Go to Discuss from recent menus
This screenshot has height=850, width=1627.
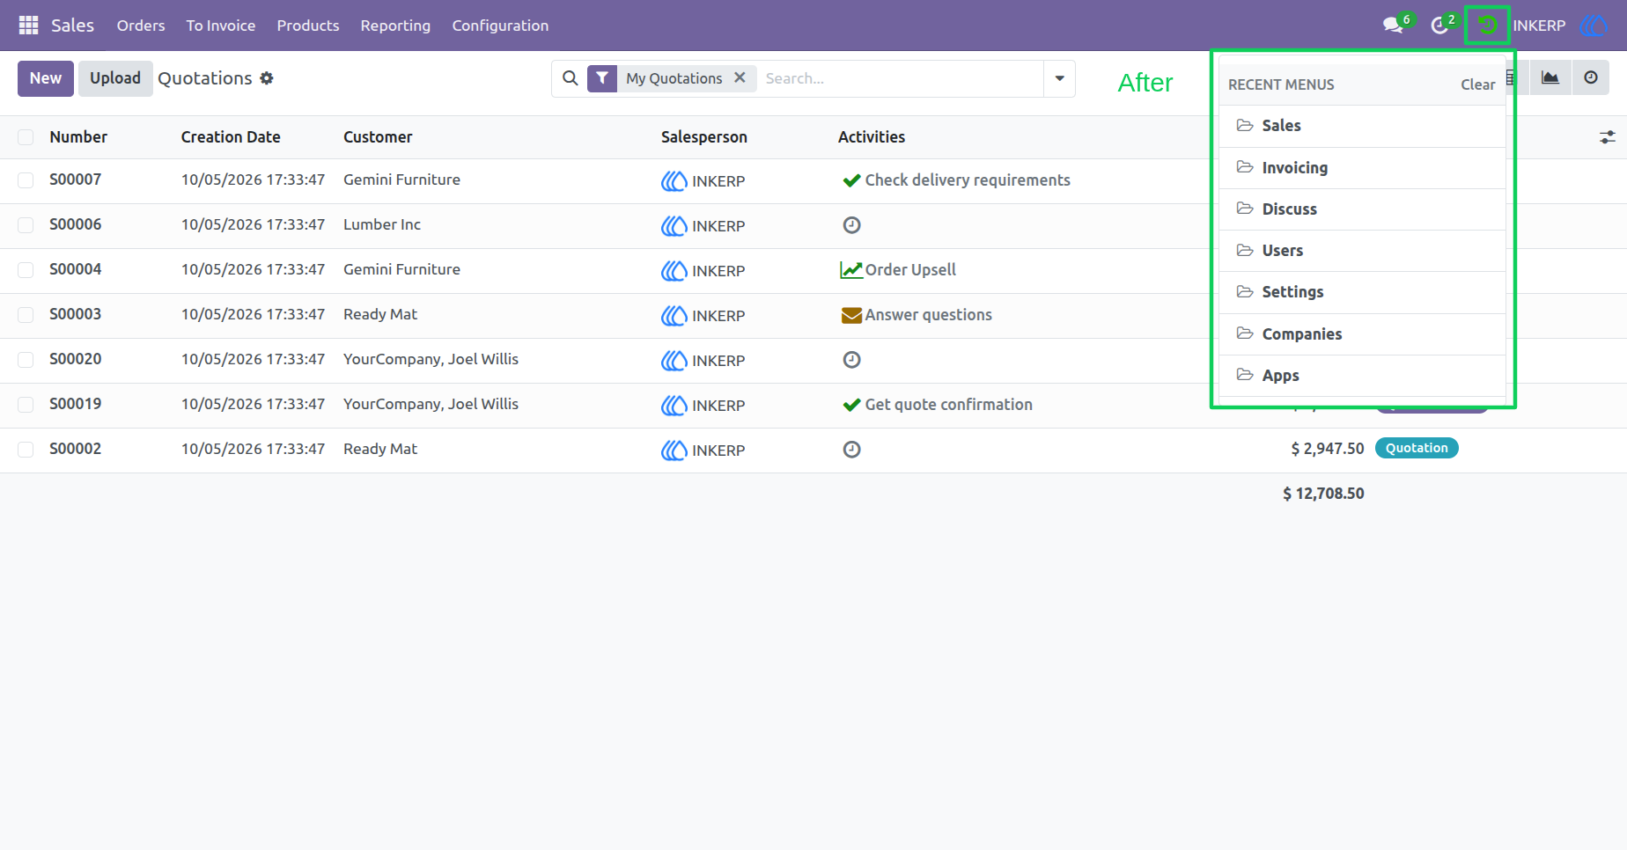[x=1362, y=209]
